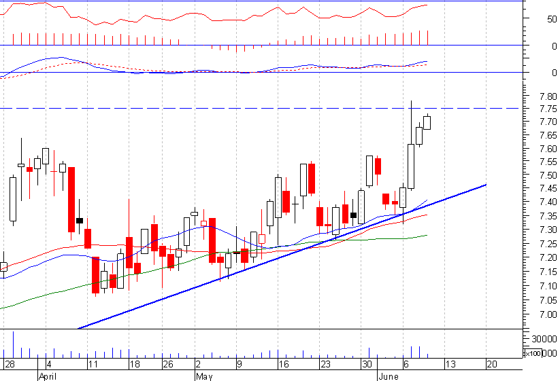The height and width of the screenshot is (381, 560).
Task: Click the date label 20
Action: coord(492,364)
